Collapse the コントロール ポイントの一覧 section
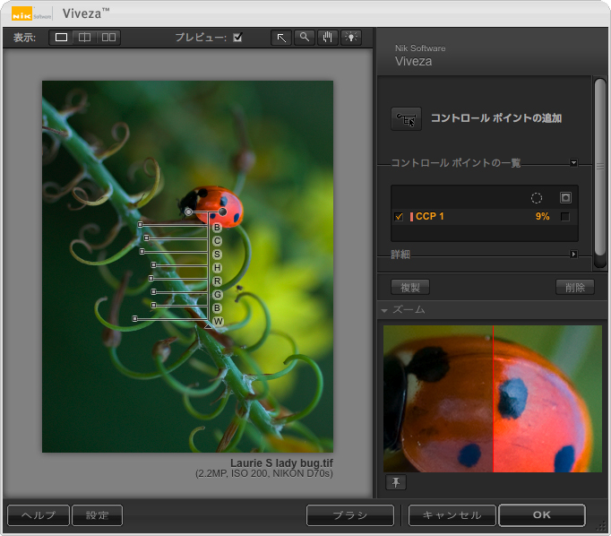 point(573,162)
